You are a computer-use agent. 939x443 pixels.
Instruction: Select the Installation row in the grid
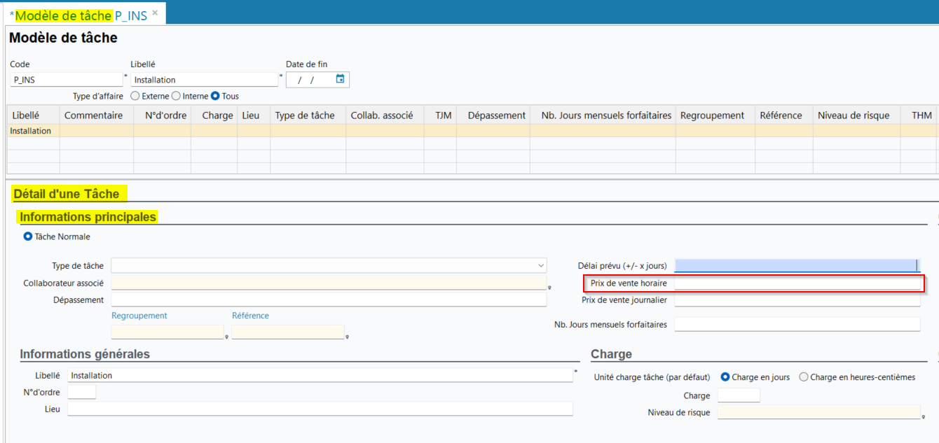pos(31,131)
